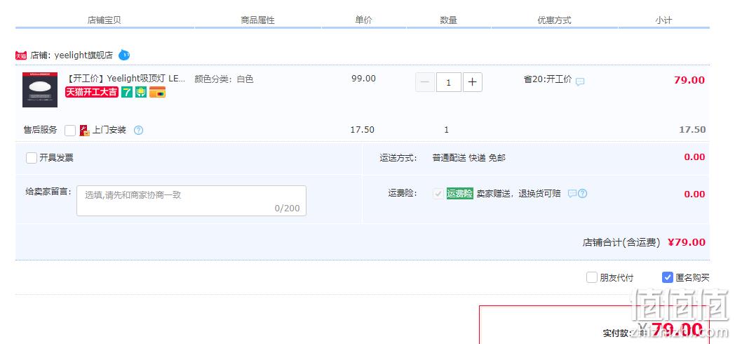This screenshot has width=735, height=344.
Task: Click the checked 运费险 checkbox
Action: pyautogui.click(x=438, y=193)
